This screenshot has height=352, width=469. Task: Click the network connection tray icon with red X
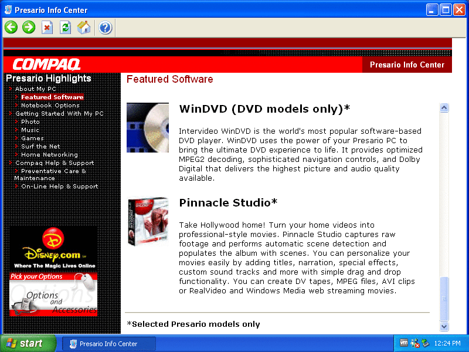415,343
